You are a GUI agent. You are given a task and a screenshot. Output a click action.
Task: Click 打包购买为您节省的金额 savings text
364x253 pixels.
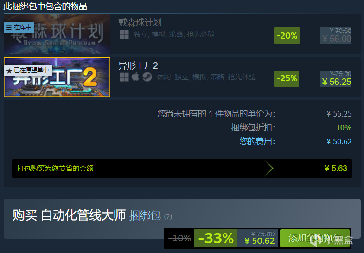55,169
